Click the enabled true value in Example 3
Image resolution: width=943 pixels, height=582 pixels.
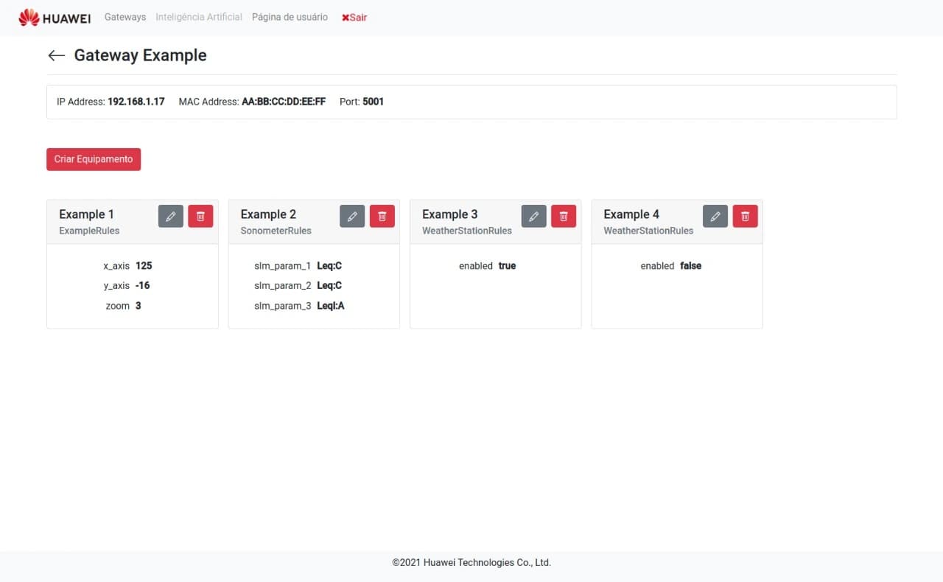pyautogui.click(x=507, y=266)
